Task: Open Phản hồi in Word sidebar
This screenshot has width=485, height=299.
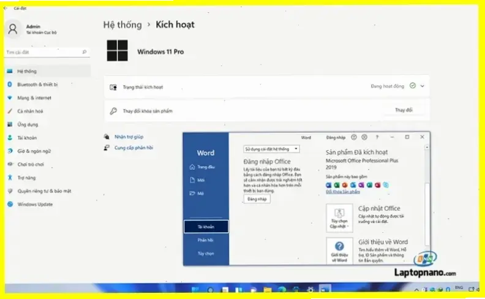Action: pyautogui.click(x=206, y=240)
